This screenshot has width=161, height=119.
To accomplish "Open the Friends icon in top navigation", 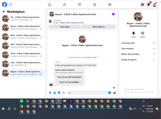I will pyautogui.click(x=64, y=5).
